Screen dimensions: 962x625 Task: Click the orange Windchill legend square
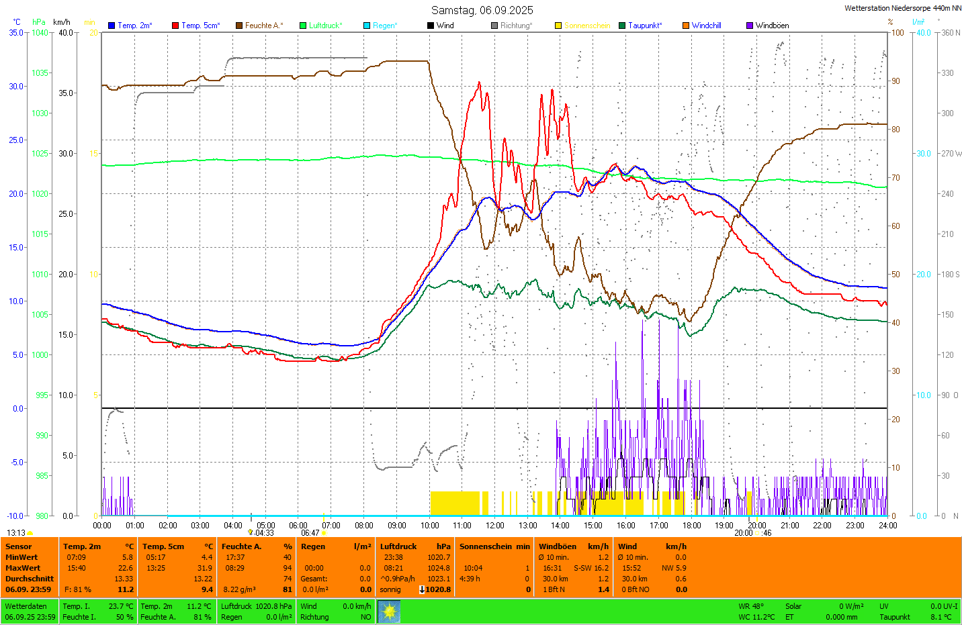click(686, 26)
